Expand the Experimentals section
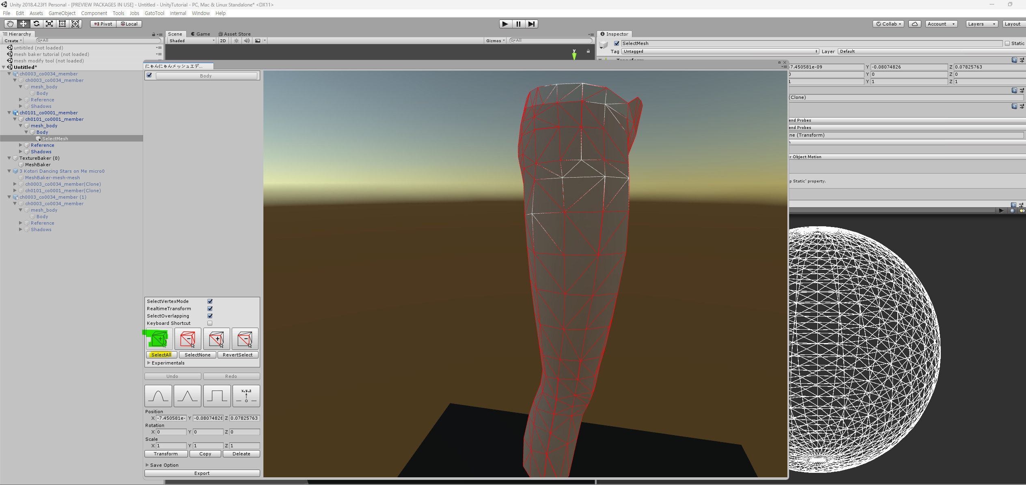 [149, 363]
